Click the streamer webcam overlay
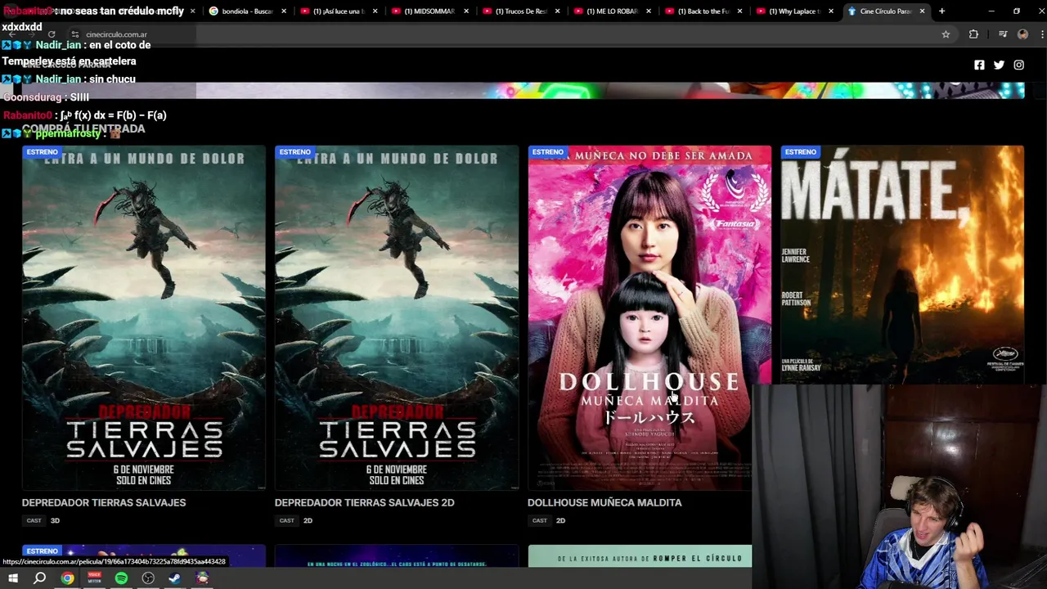This screenshot has width=1047, height=589. (900, 487)
